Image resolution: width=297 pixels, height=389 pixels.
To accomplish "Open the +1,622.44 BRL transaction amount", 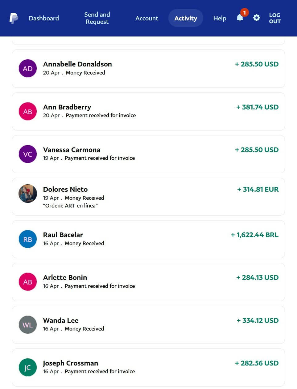I will (254, 235).
